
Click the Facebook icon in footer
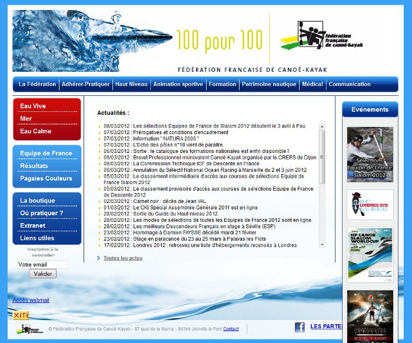pyautogui.click(x=300, y=327)
